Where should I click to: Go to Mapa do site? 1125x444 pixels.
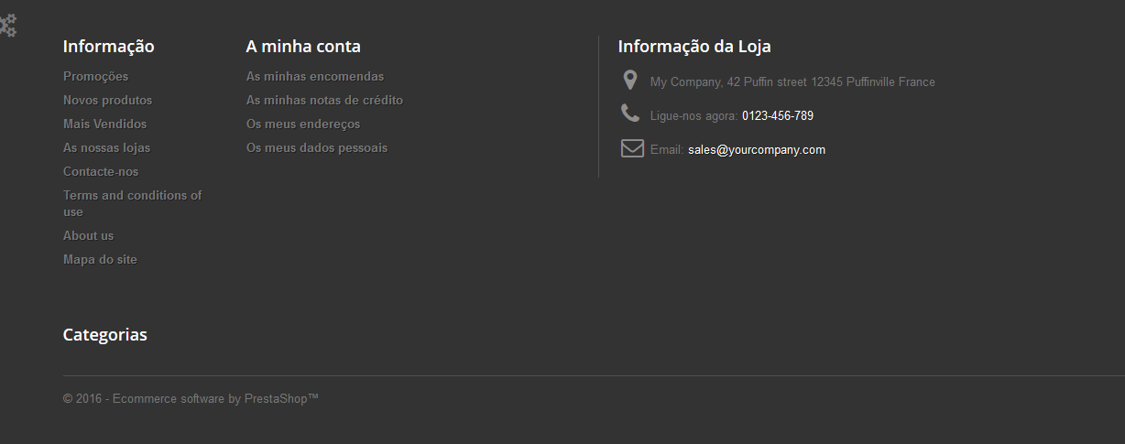pos(100,259)
